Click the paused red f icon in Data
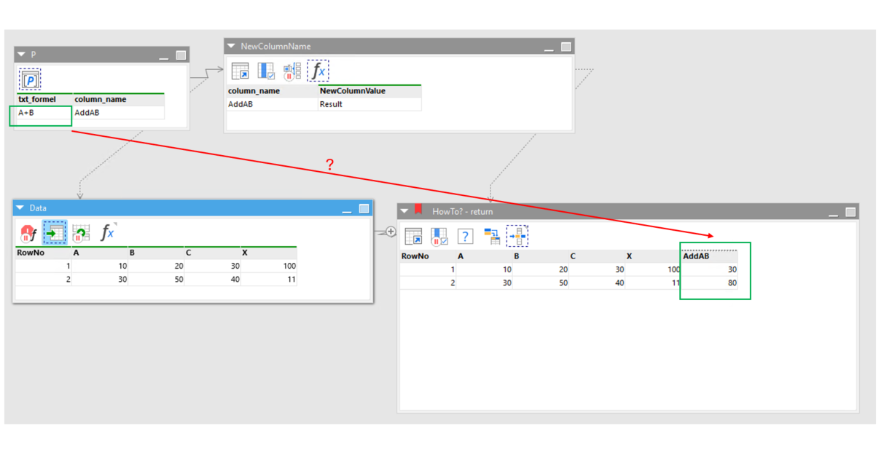This screenshot has width=884, height=450. coord(28,234)
